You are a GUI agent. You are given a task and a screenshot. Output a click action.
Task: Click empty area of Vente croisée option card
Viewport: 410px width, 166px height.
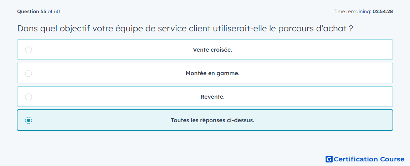(314, 50)
